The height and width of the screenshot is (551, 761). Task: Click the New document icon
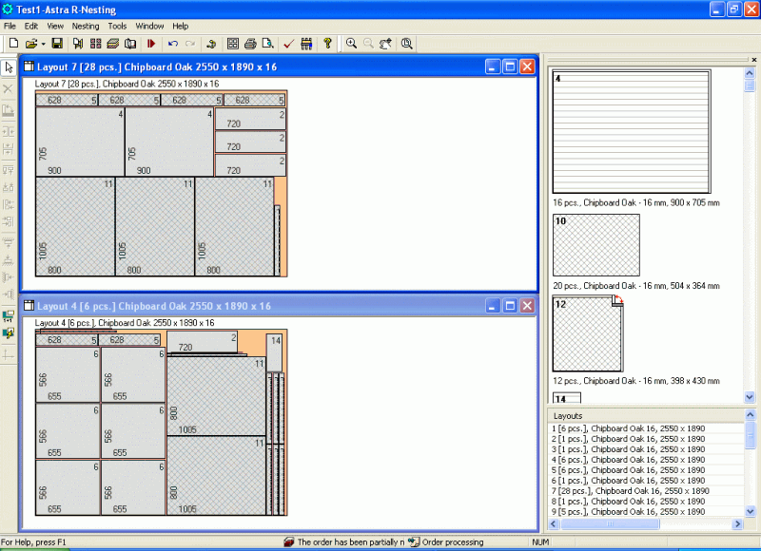13,44
